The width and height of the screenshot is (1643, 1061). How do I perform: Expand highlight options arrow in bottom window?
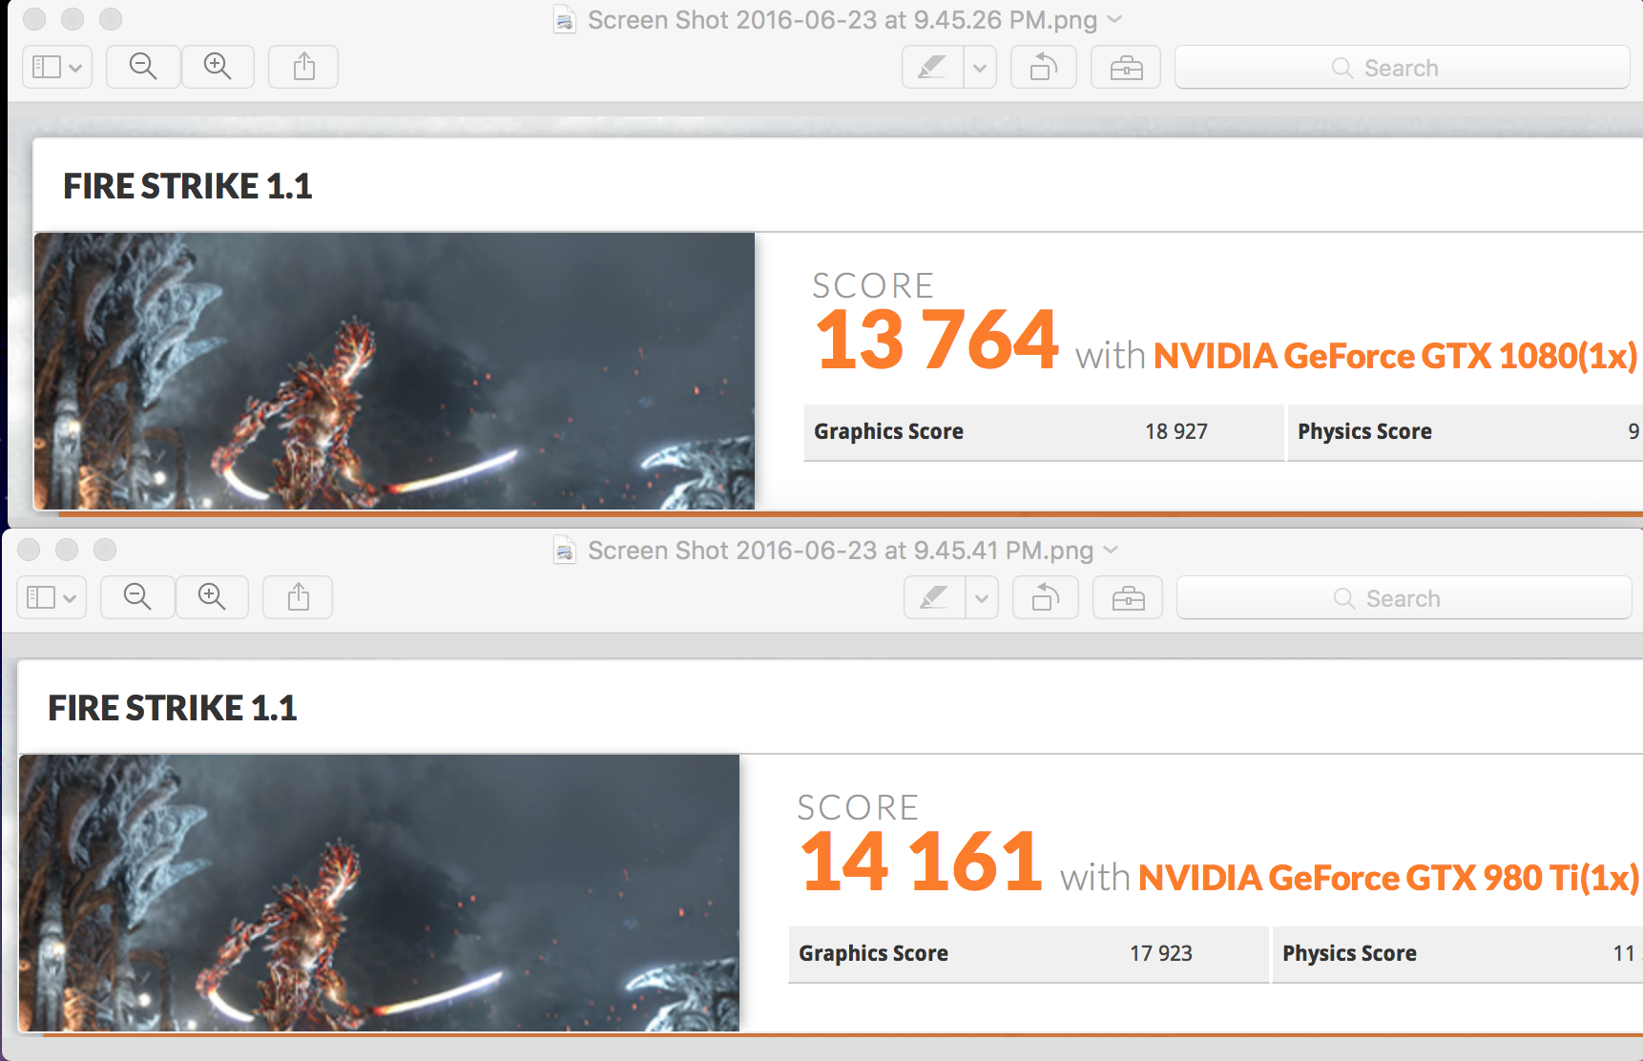982,598
